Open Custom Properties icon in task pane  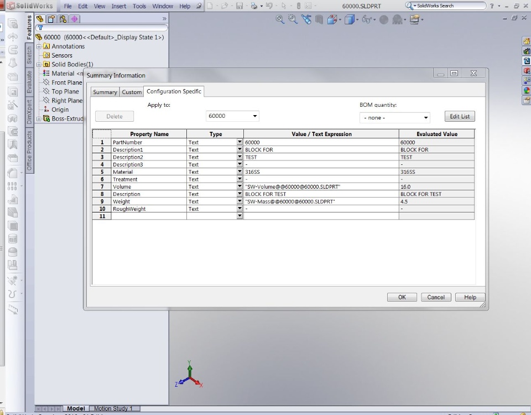pyautogui.click(x=526, y=100)
